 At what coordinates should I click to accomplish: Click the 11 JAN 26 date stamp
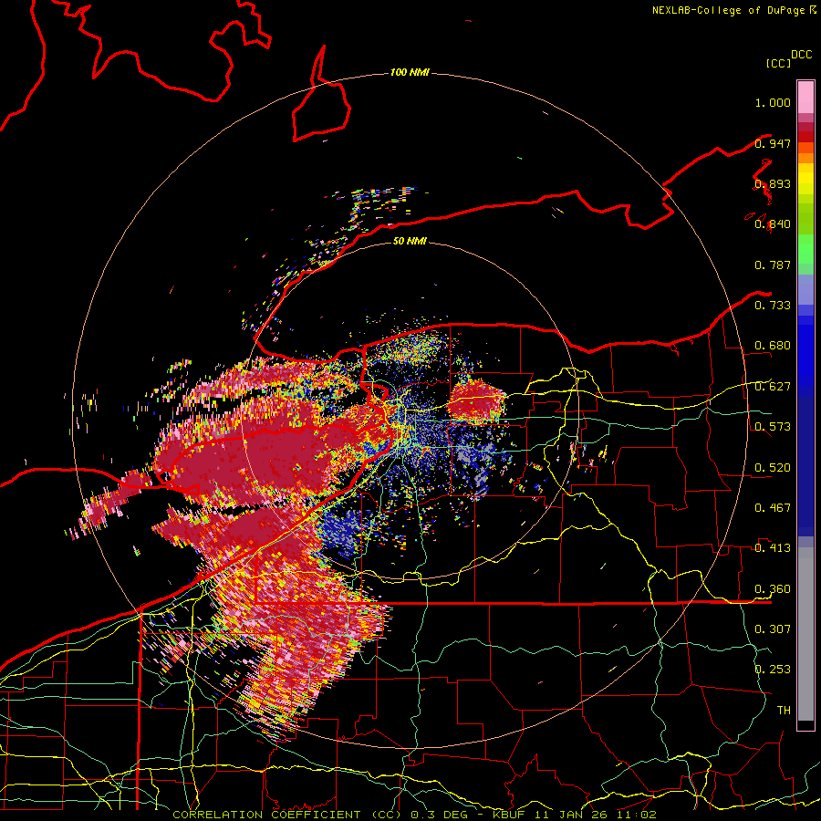[572, 815]
